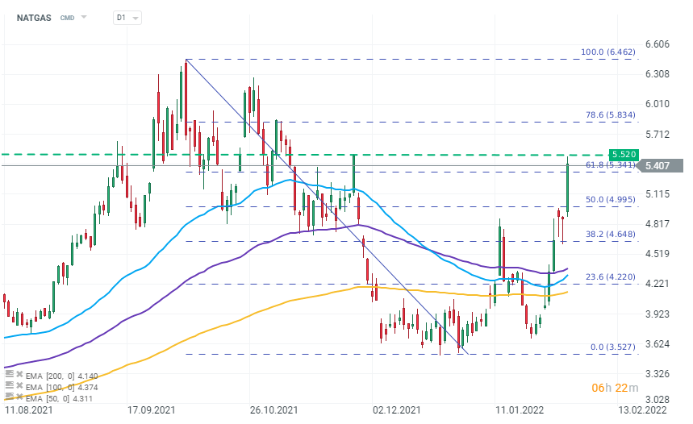
Task: Select the Fibonacci 78.6 (5.834) label
Action: tap(611, 114)
